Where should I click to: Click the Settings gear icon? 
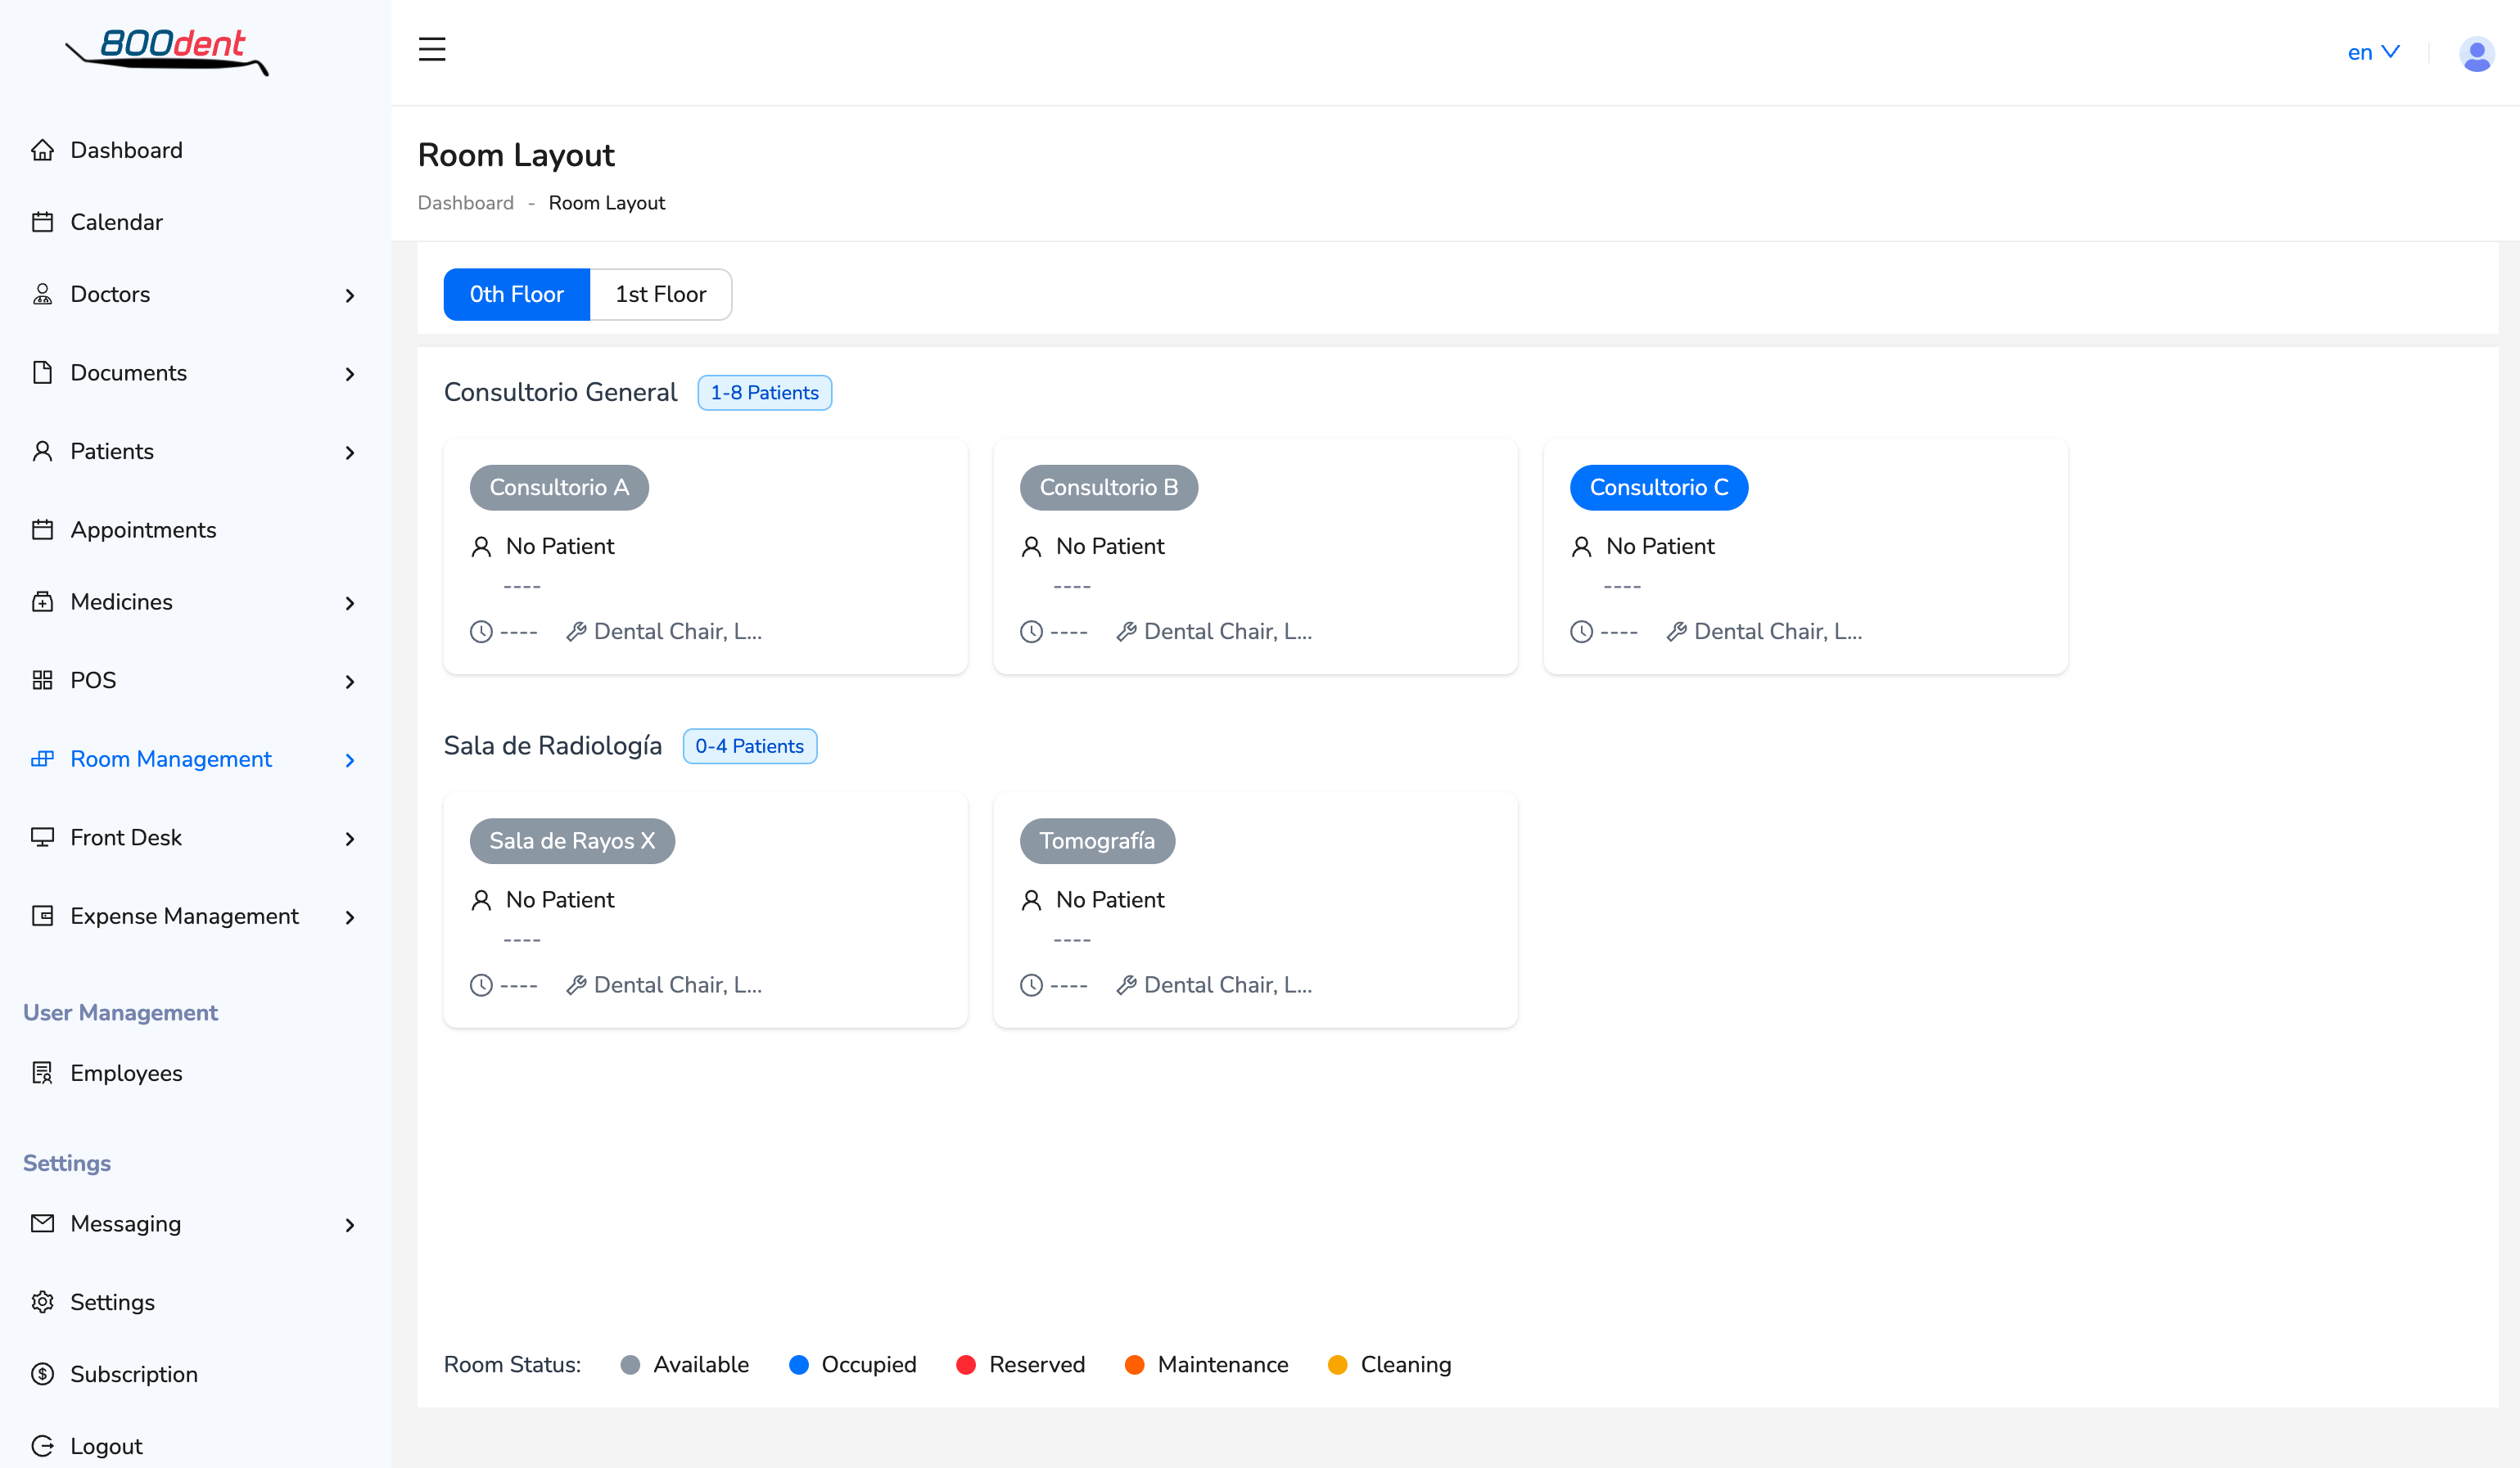click(42, 1302)
